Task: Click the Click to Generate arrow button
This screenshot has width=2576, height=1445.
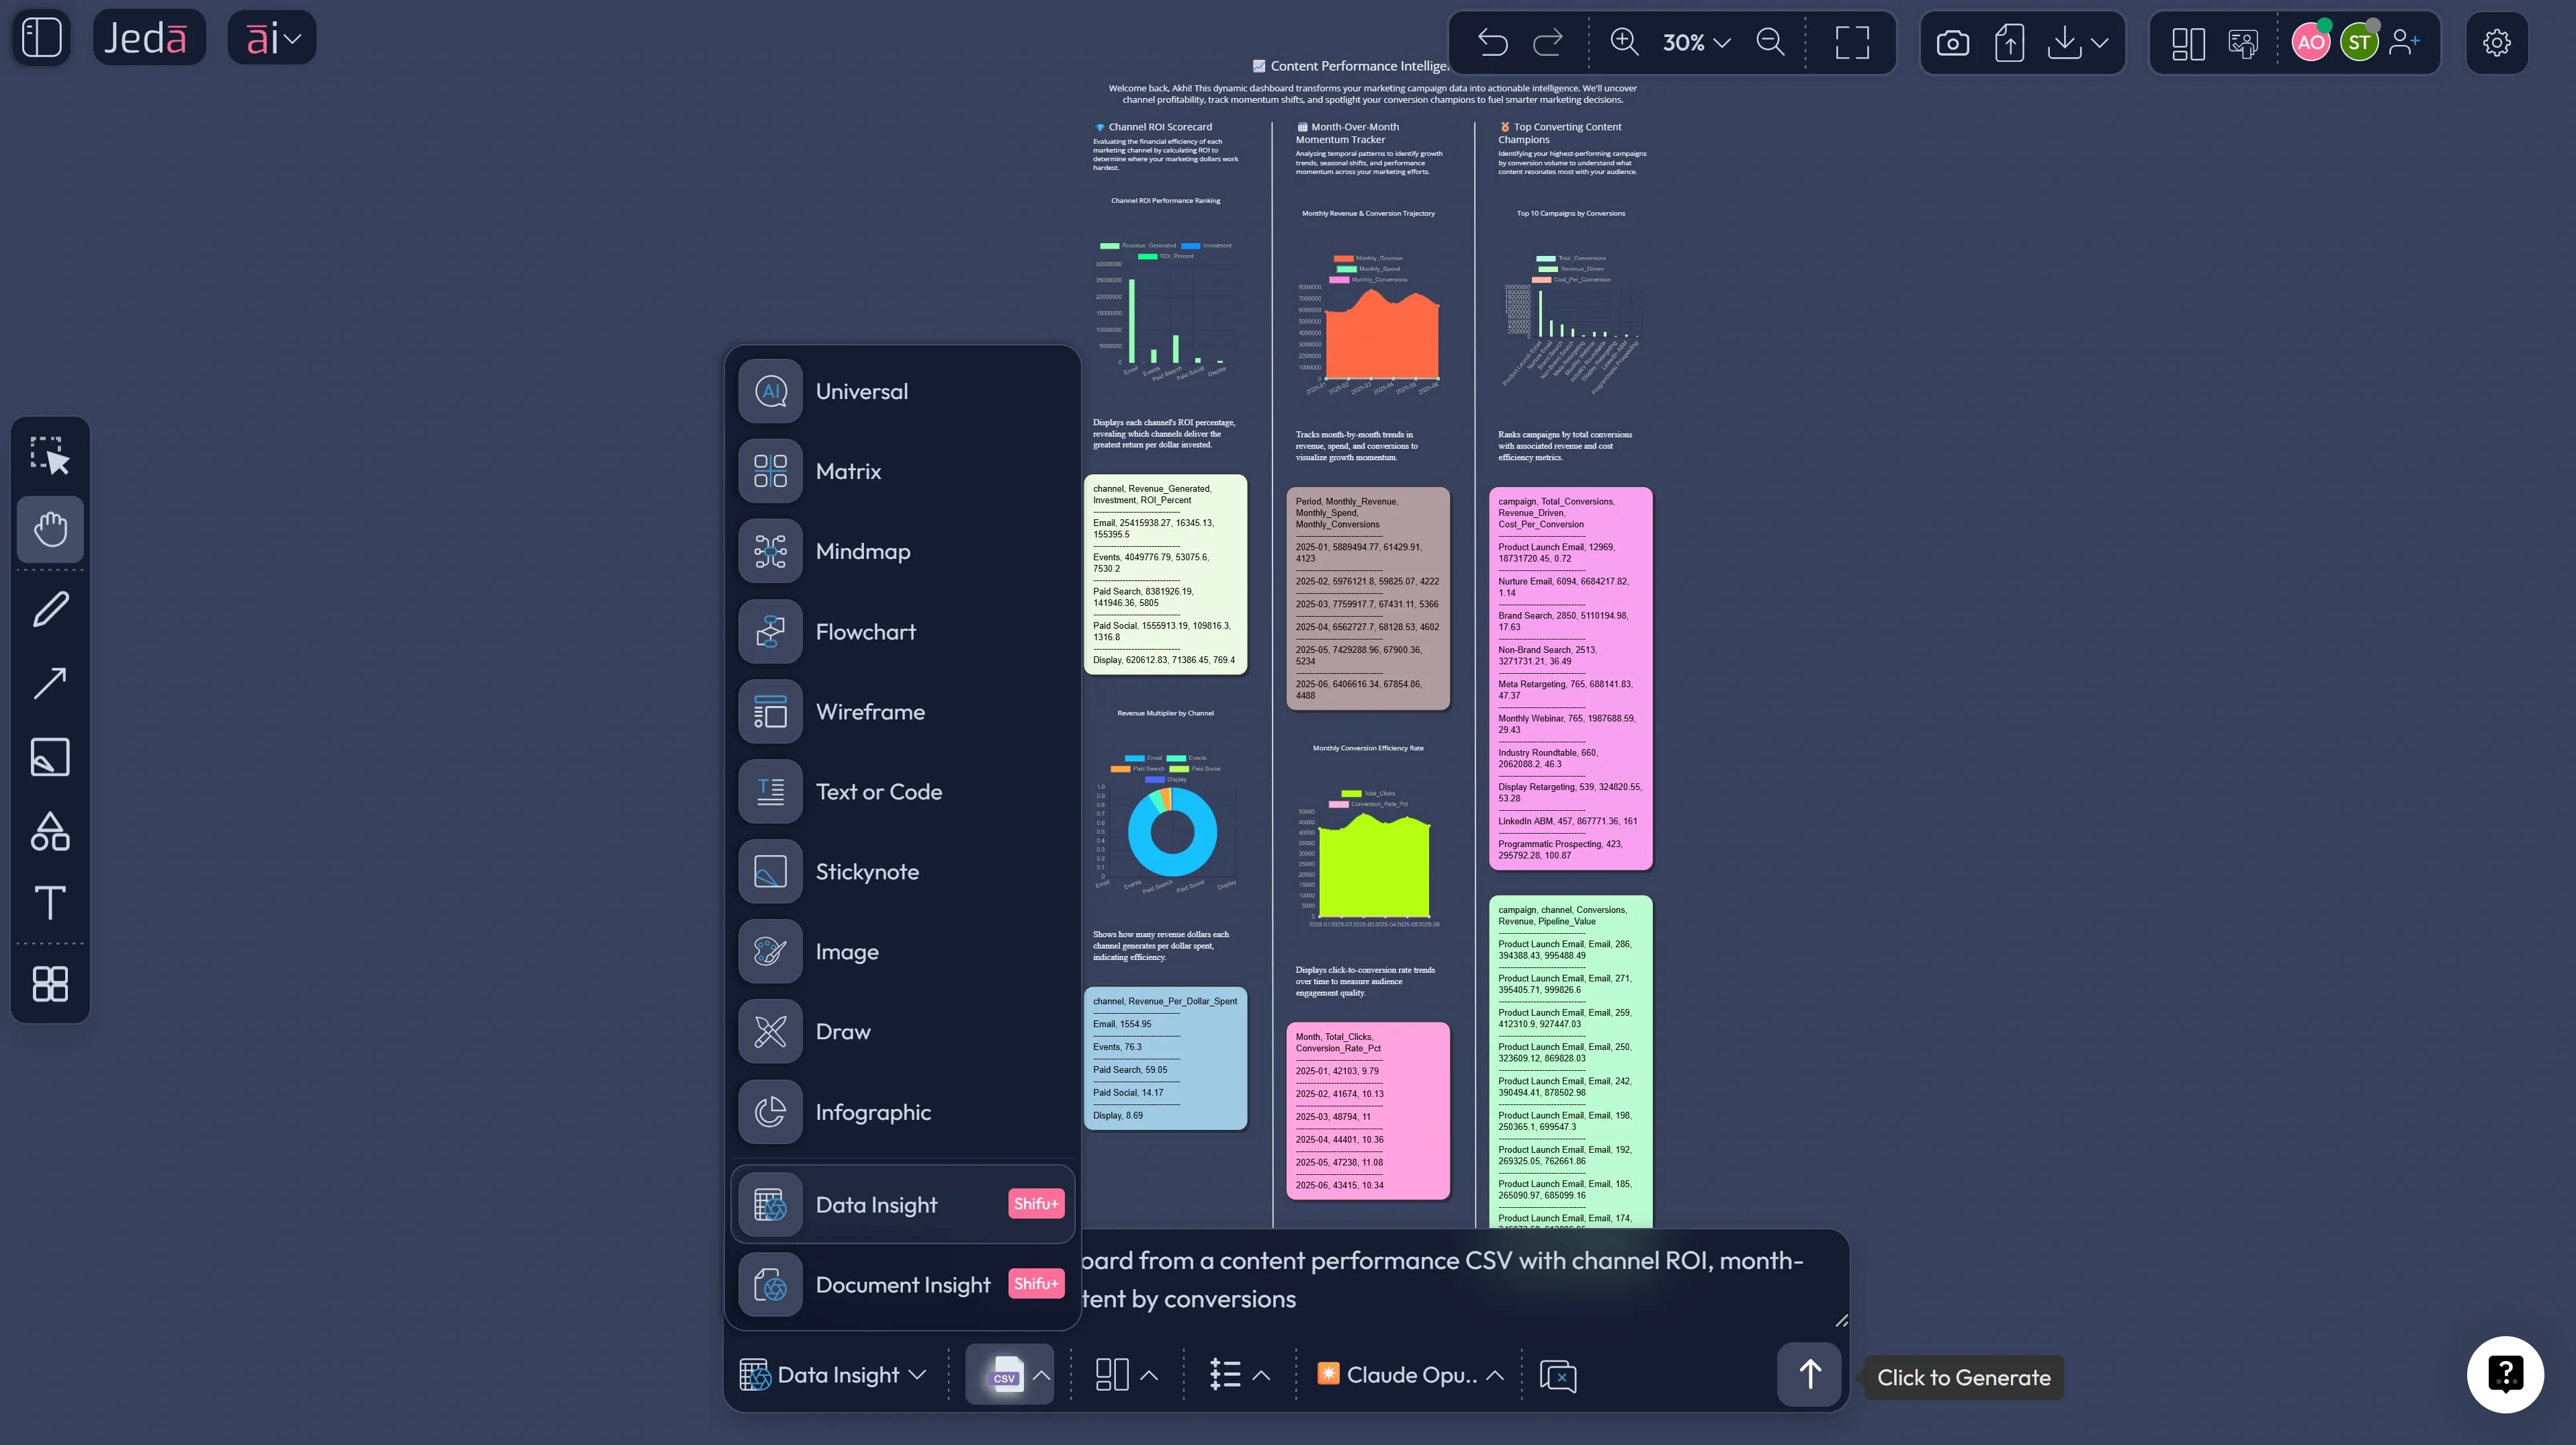Action: (1810, 1374)
